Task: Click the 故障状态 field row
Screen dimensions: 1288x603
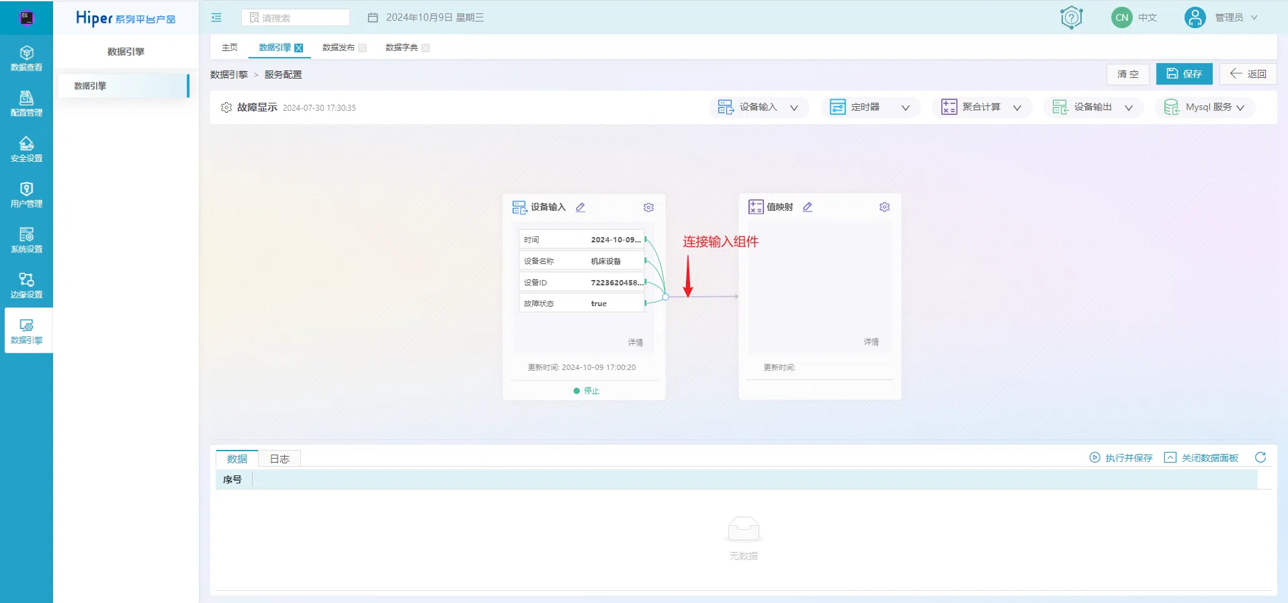Action: click(x=581, y=304)
